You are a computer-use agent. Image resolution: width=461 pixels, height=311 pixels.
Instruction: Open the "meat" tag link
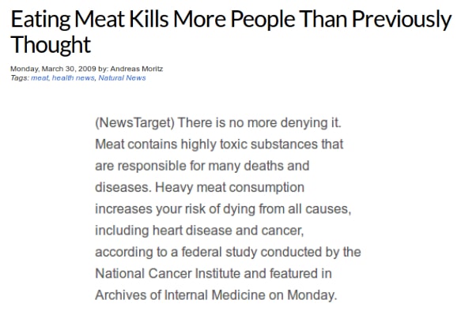40,77
